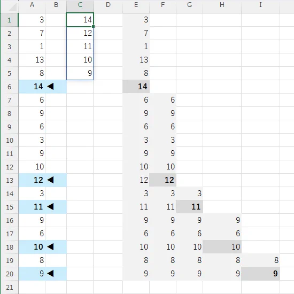This screenshot has width=294, height=294.
Task: Select the Select All corner triangle
Action: coord(13,7)
